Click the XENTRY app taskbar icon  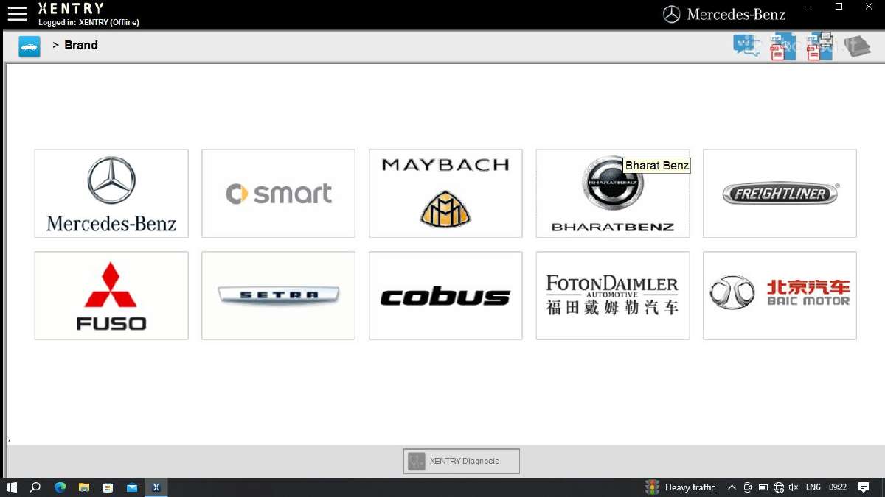click(156, 487)
